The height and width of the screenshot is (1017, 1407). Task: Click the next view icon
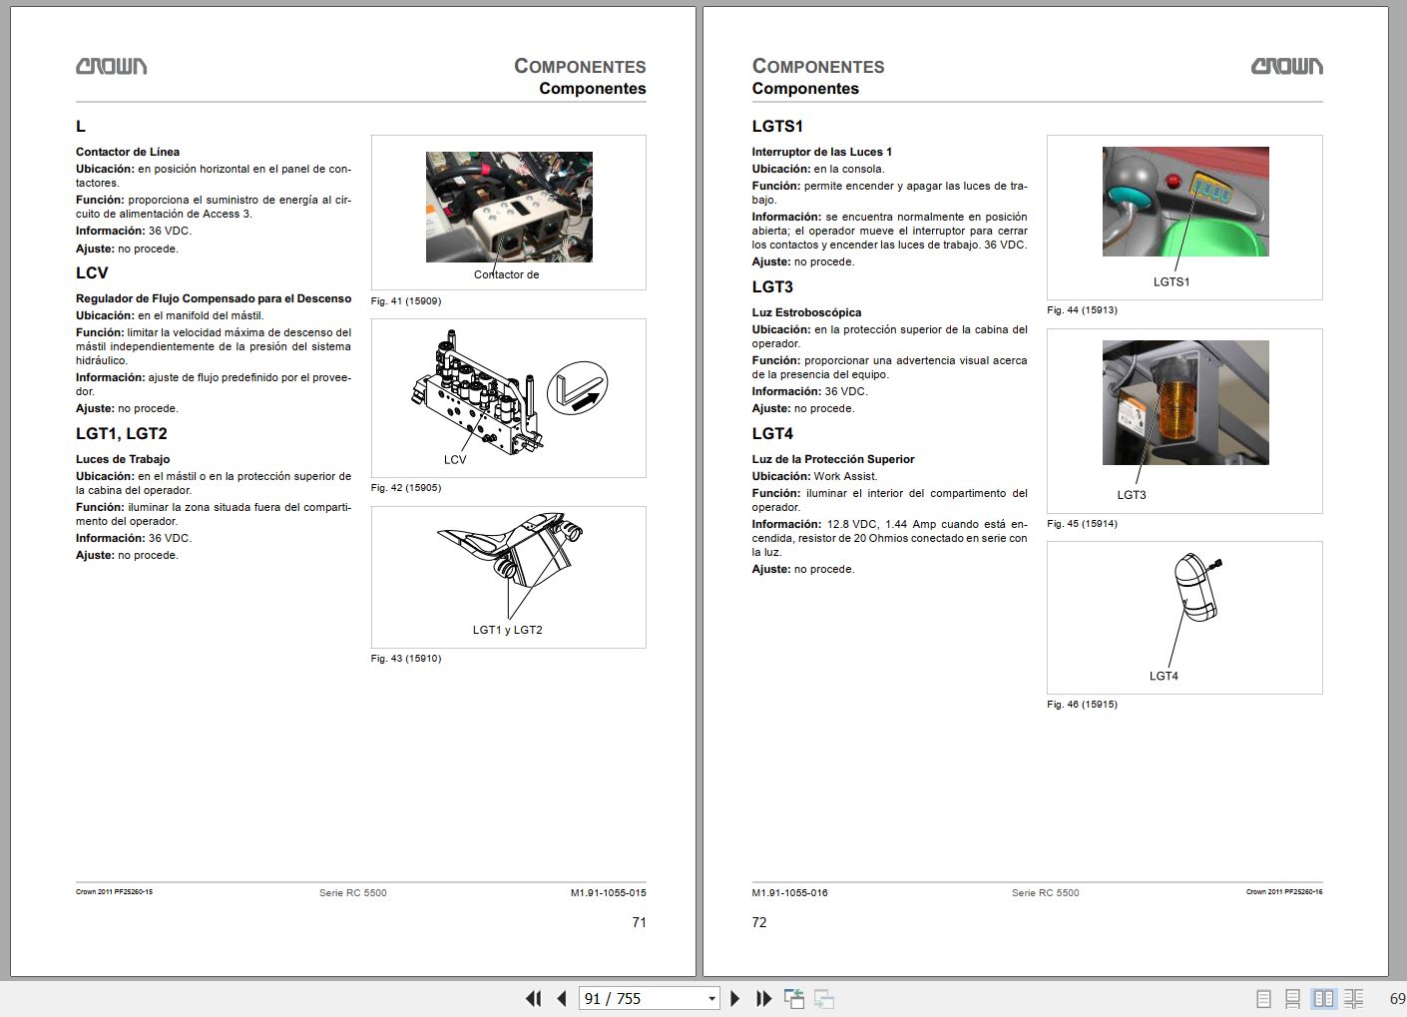click(x=825, y=998)
